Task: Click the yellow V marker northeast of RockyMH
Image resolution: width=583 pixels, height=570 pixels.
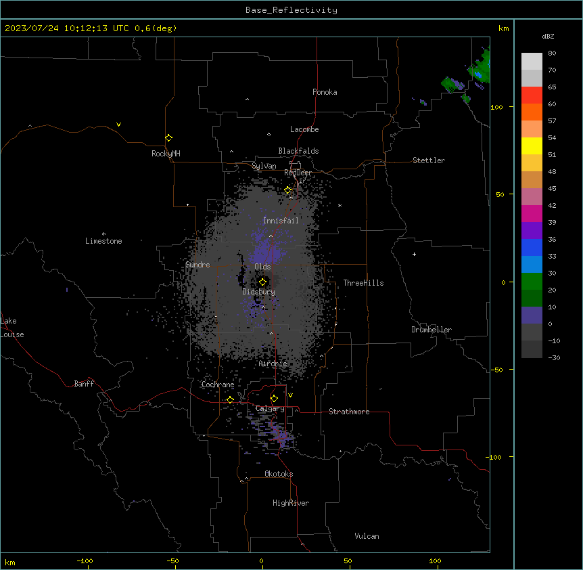Action: point(118,125)
